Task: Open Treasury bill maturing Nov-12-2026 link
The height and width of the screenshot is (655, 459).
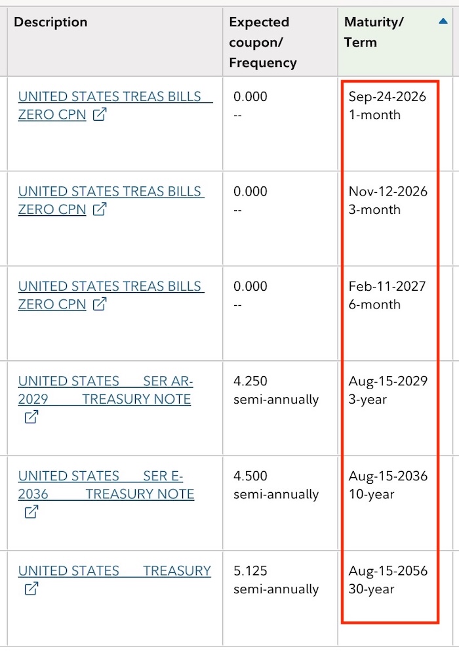Action: (111, 200)
